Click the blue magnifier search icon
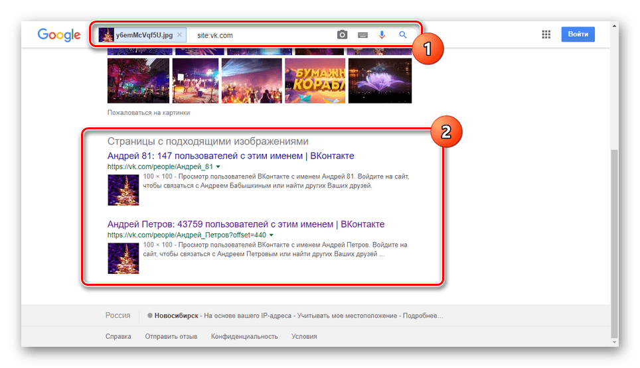This screenshot has height=368, width=640. pyautogui.click(x=403, y=35)
